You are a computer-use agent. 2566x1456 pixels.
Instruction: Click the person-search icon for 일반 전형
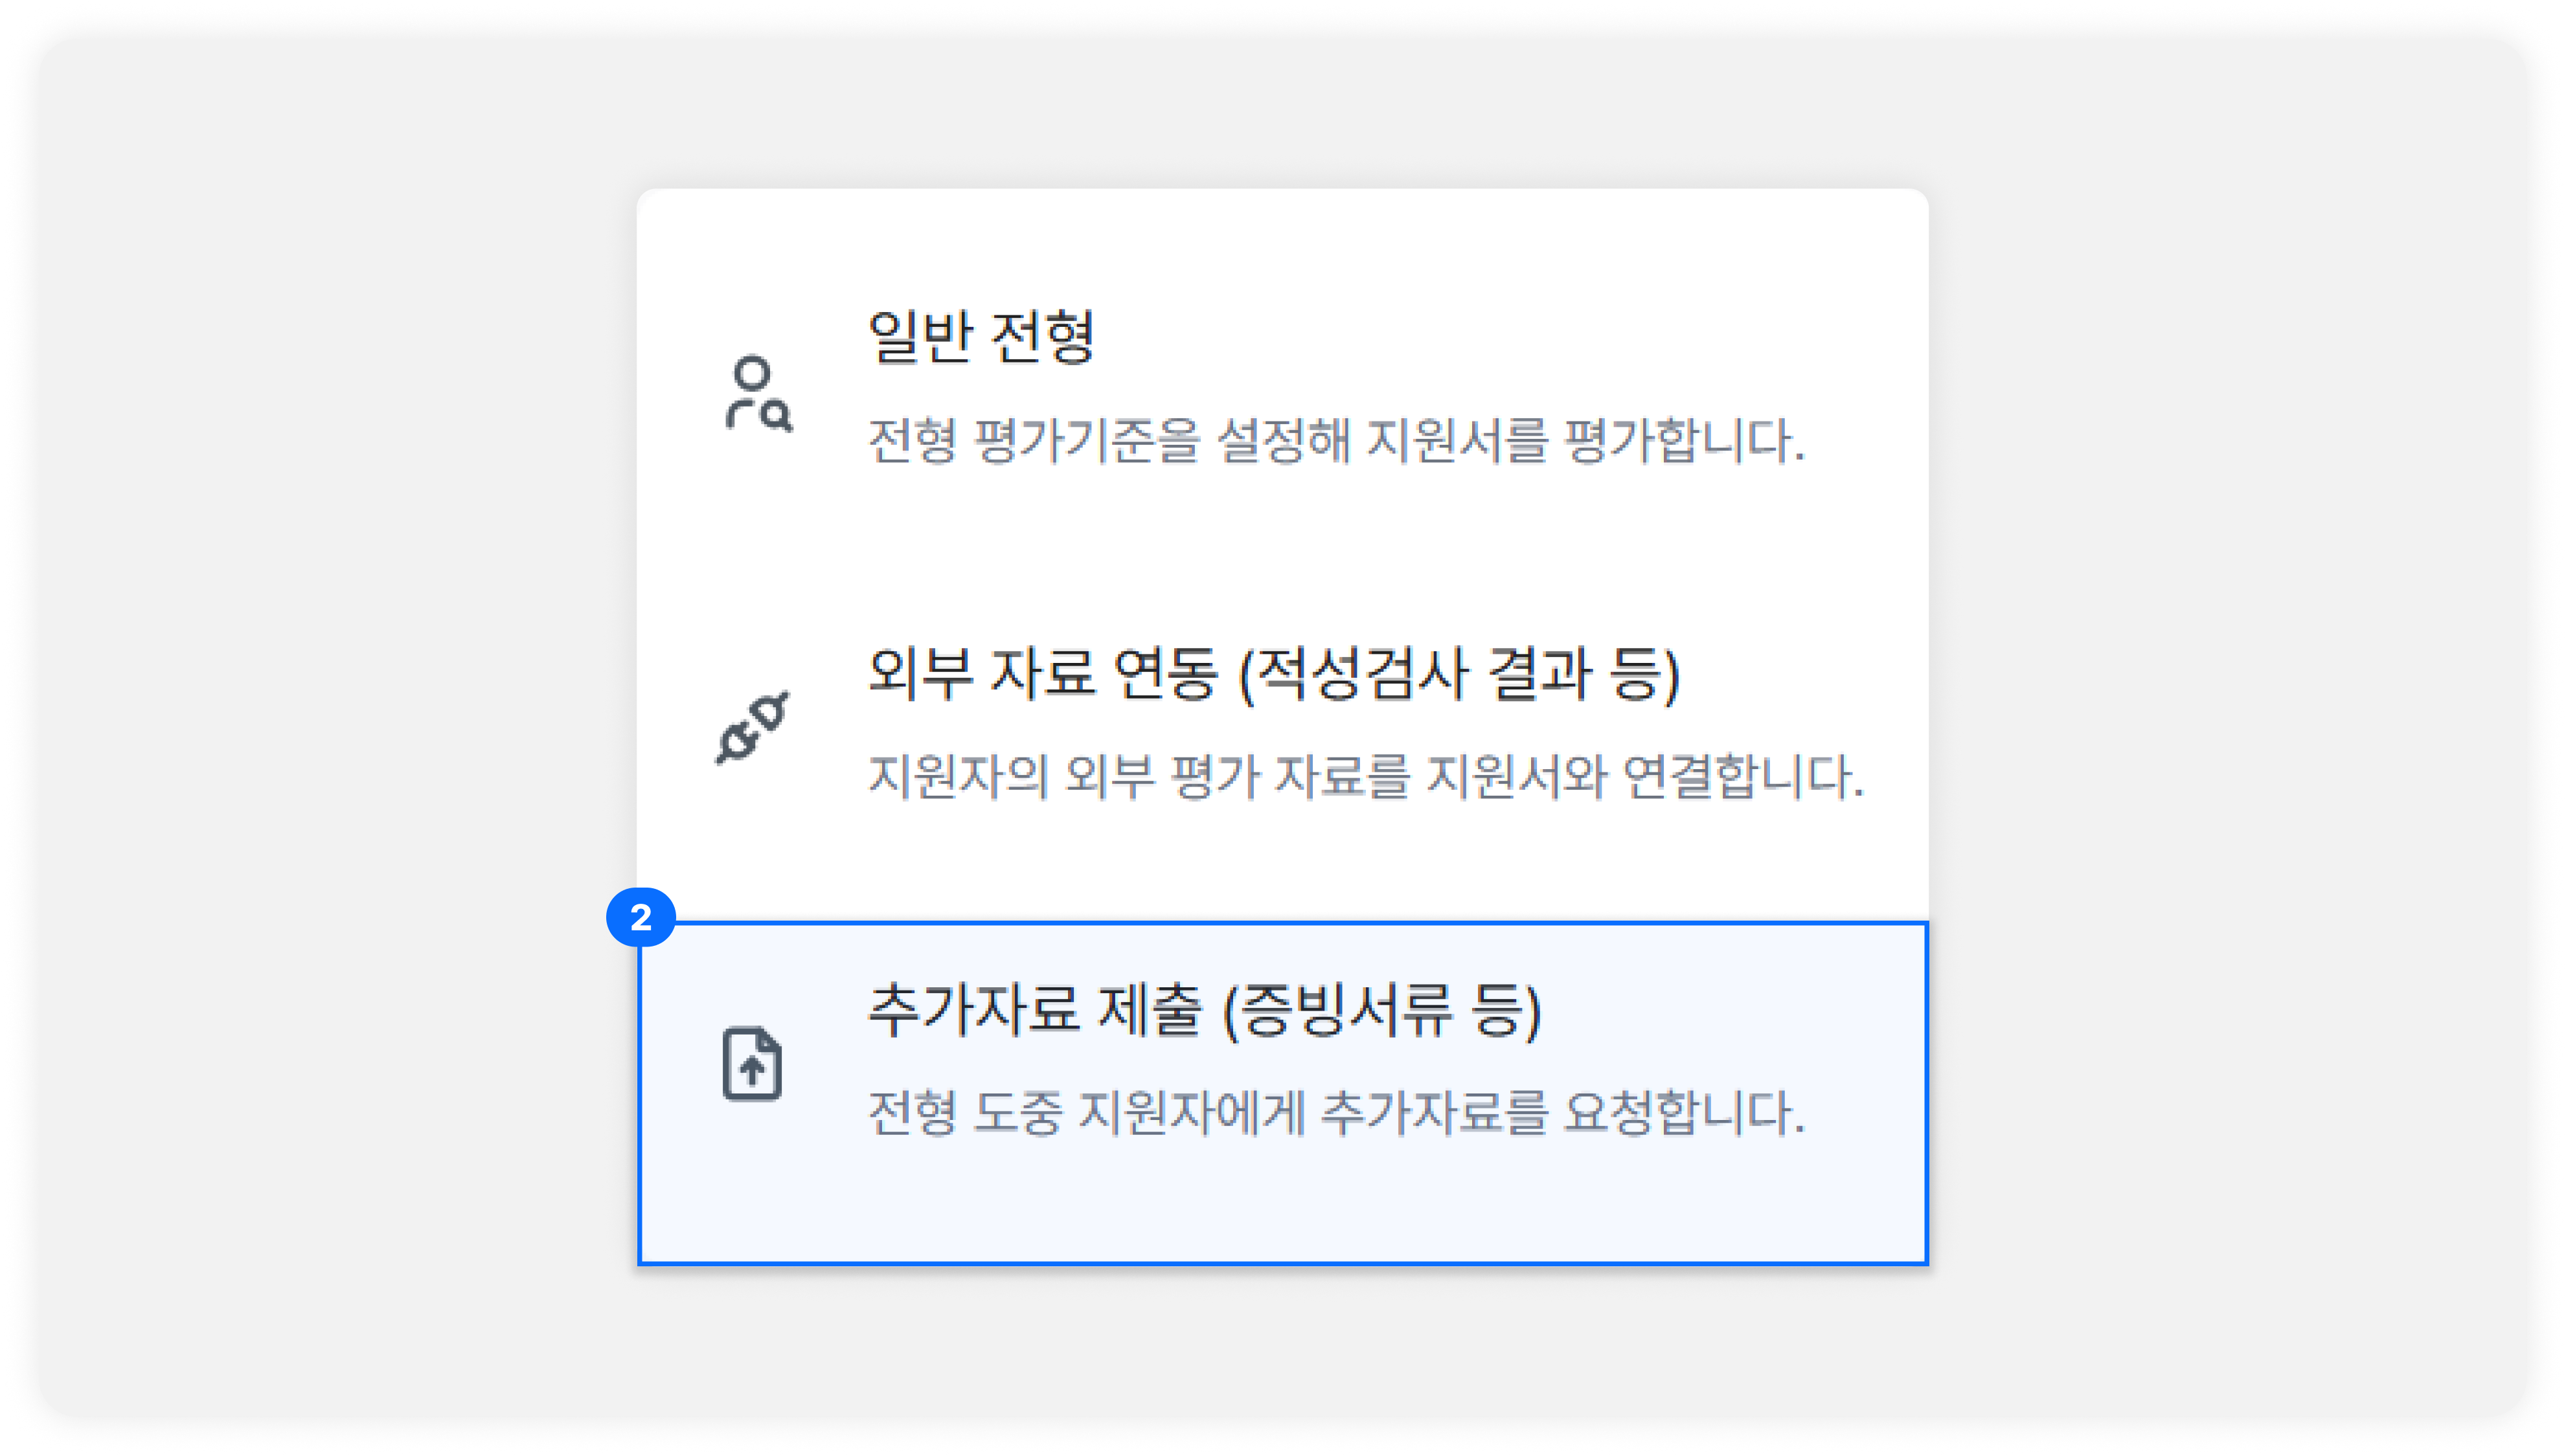[757, 393]
